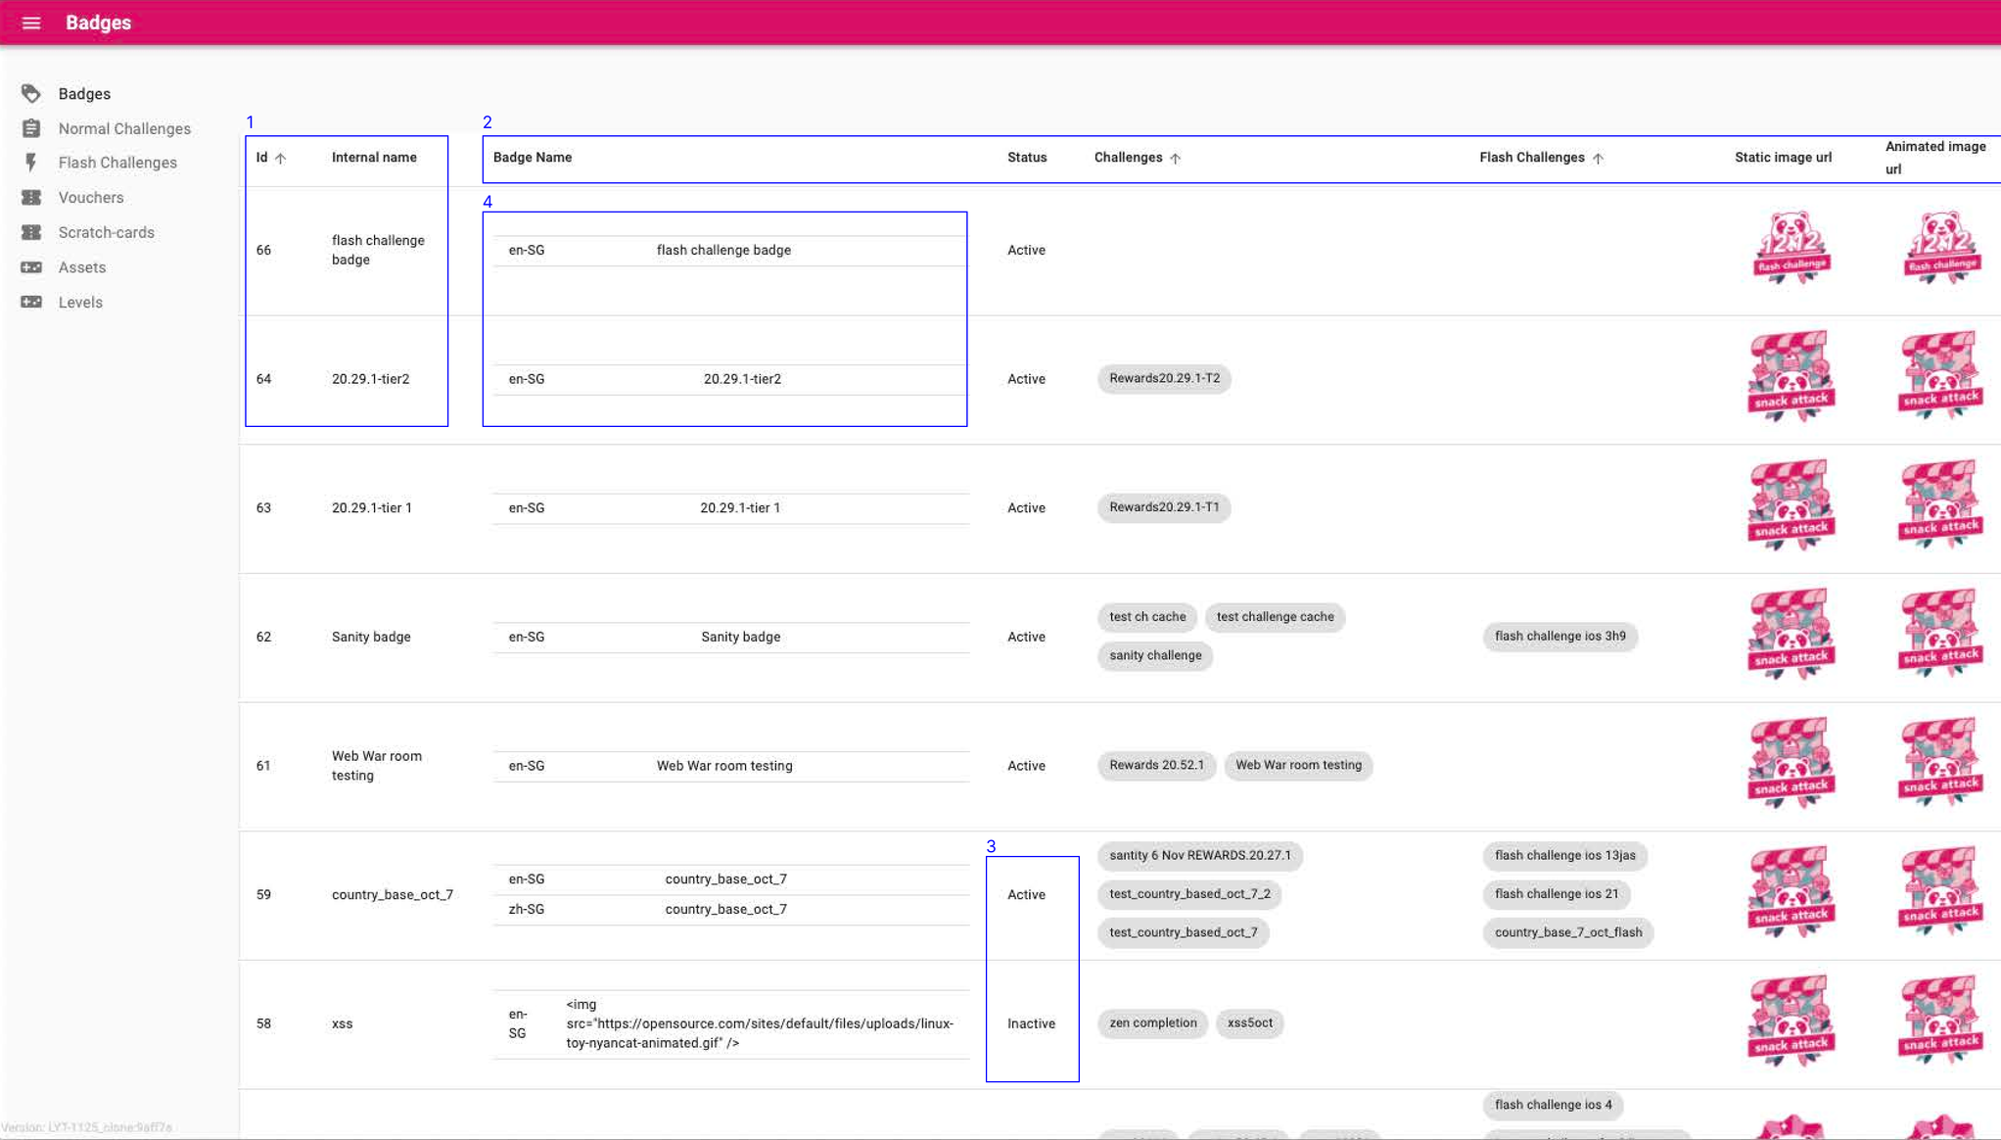Screen dimensions: 2001x1140
Task: Open Normal Challenges menu item
Action: [x=124, y=128]
